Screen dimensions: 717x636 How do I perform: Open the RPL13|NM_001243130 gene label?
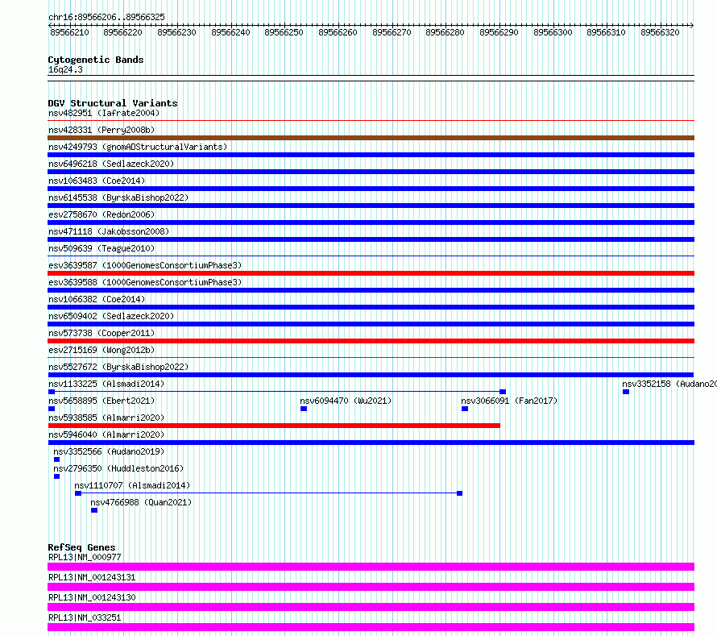coord(92,597)
